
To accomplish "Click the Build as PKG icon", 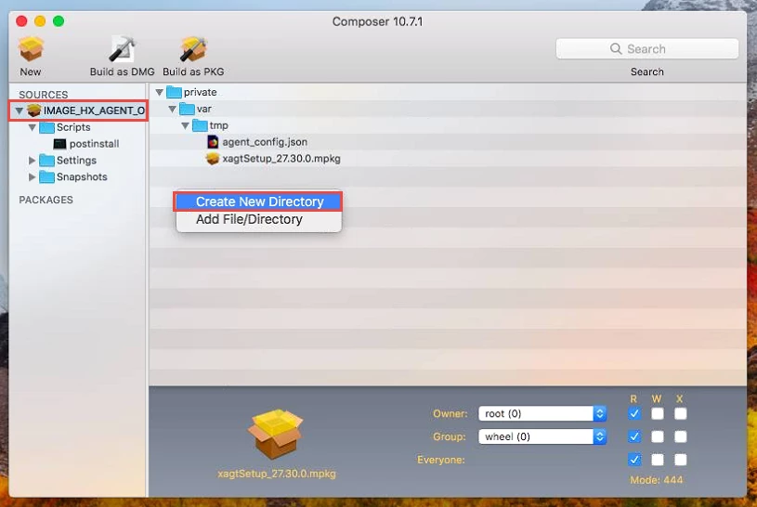I will [x=193, y=49].
